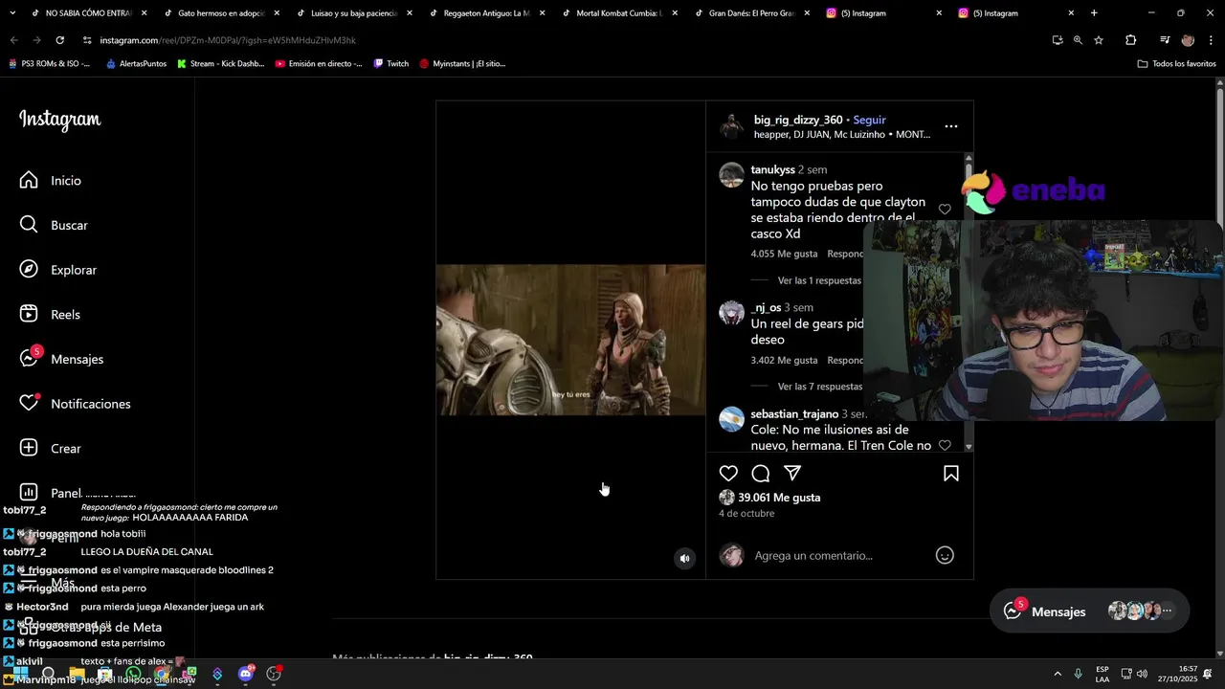
Task: Open the tab search dropdown arrow
Action: [x=12, y=13]
